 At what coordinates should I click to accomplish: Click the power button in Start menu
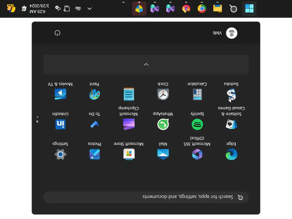pyautogui.click(x=57, y=33)
